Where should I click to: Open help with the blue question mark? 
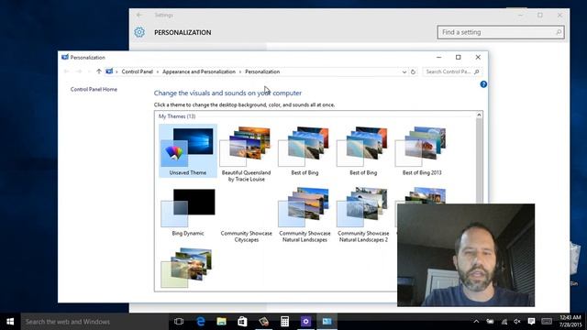pos(483,84)
